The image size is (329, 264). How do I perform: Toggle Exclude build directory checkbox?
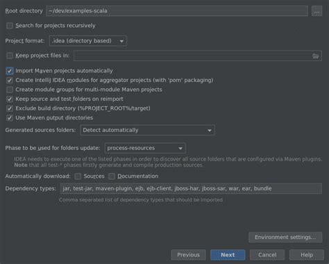pyautogui.click(x=10, y=108)
